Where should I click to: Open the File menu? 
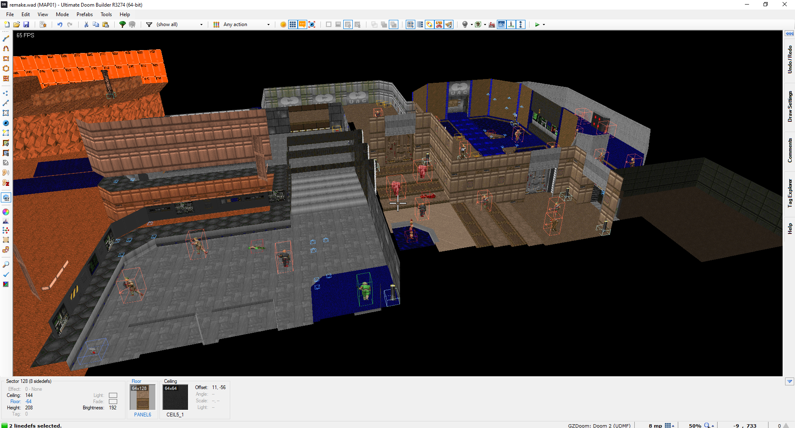(x=10, y=14)
